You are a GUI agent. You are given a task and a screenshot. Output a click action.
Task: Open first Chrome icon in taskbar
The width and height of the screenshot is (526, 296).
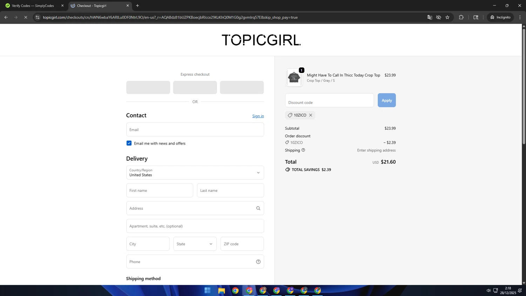(235, 290)
